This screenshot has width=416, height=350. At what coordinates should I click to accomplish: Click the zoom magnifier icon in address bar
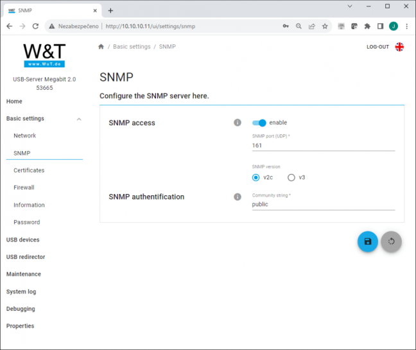tap(299, 26)
